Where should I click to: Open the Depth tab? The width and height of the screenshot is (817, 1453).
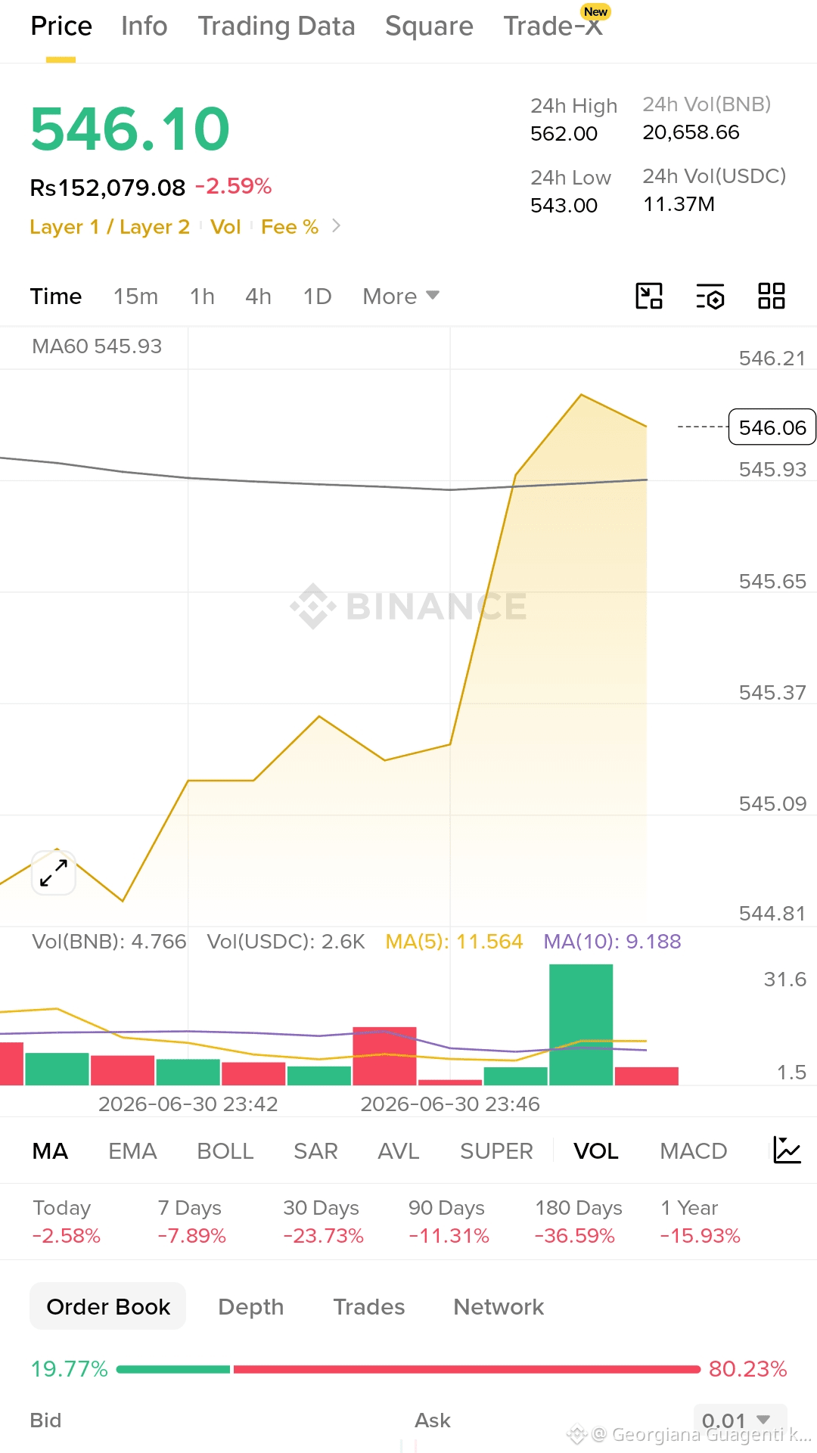(x=251, y=1307)
